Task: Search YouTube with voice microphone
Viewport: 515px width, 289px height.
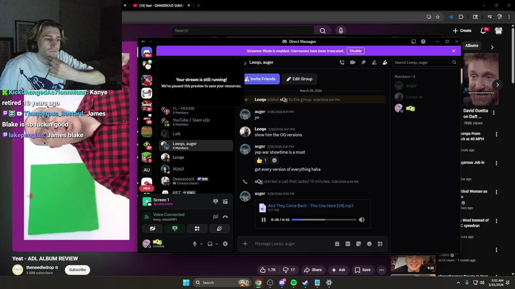Action: pos(341,31)
